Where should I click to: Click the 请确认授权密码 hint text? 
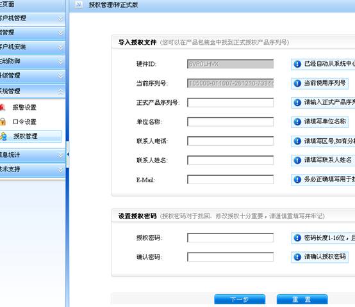click(x=325, y=256)
